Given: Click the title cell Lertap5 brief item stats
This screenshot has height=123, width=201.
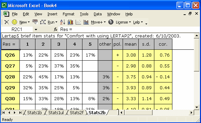Looking at the screenshot, I should [x=91, y=36].
